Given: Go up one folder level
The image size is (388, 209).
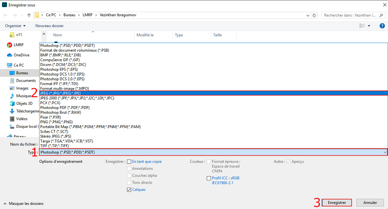Looking at the screenshot, I should point(29,15).
